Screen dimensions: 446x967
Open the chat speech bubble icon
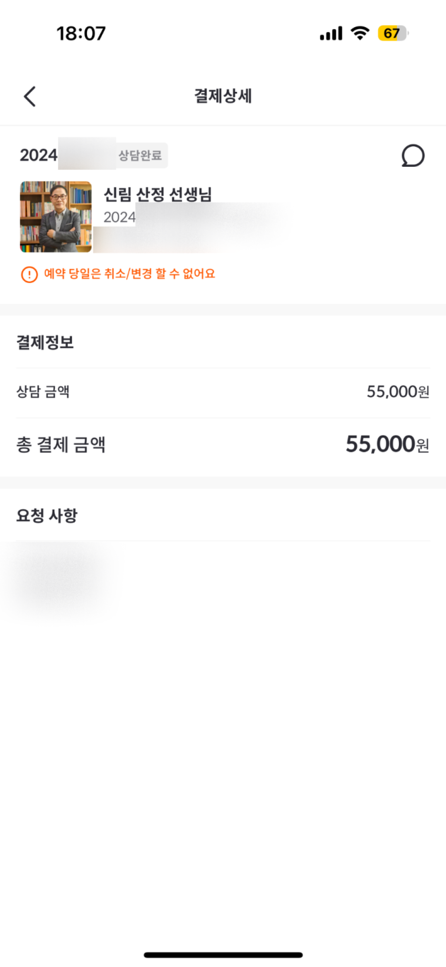click(x=413, y=156)
